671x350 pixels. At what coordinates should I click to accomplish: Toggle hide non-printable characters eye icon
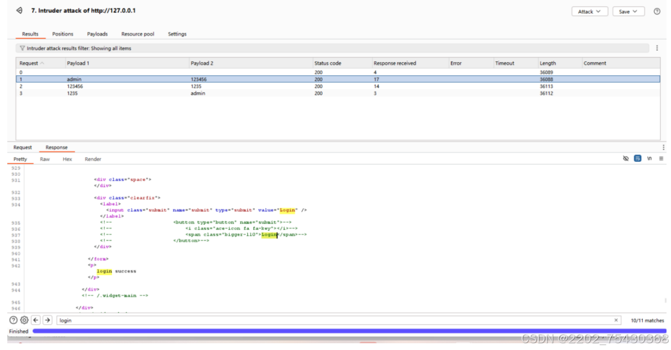click(625, 159)
